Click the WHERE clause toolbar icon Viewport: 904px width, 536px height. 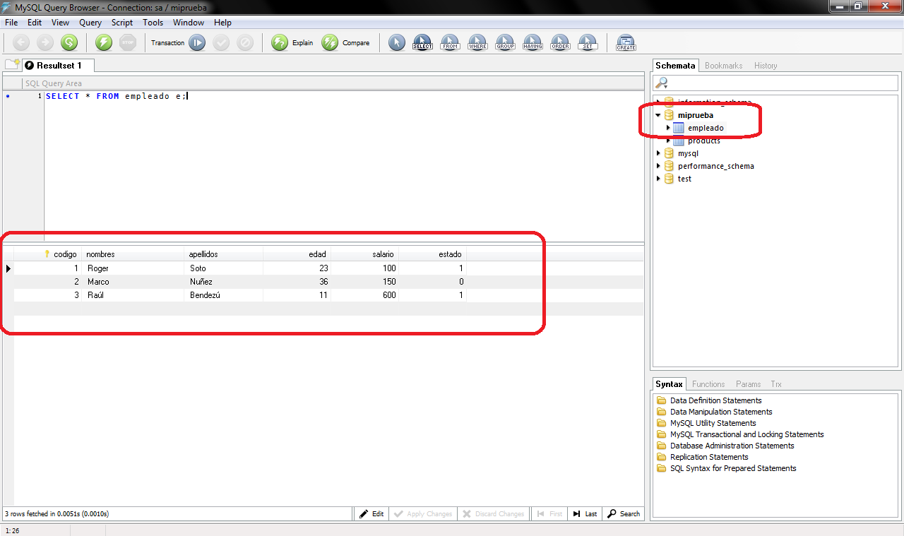477,42
